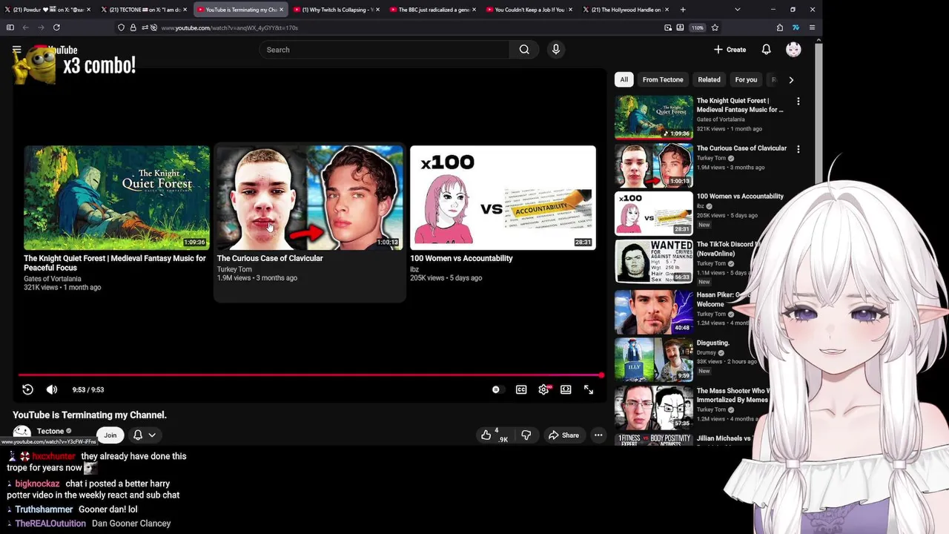The image size is (949, 534).
Task: Reload the page in the browser
Action: [56, 27]
